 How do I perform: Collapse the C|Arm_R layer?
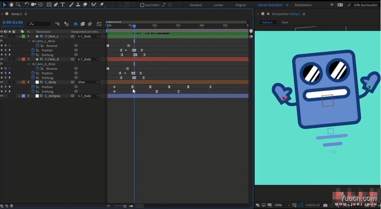pyautogui.click(x=19, y=59)
